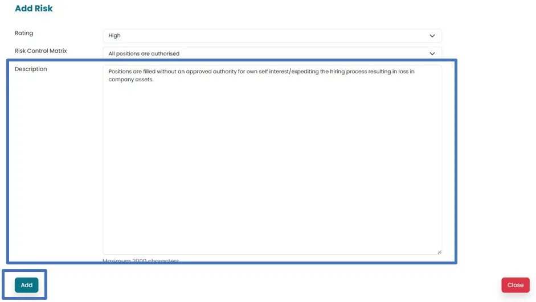Click the word 'Positions' in the description
This screenshot has height=302, width=536.
coord(121,72)
